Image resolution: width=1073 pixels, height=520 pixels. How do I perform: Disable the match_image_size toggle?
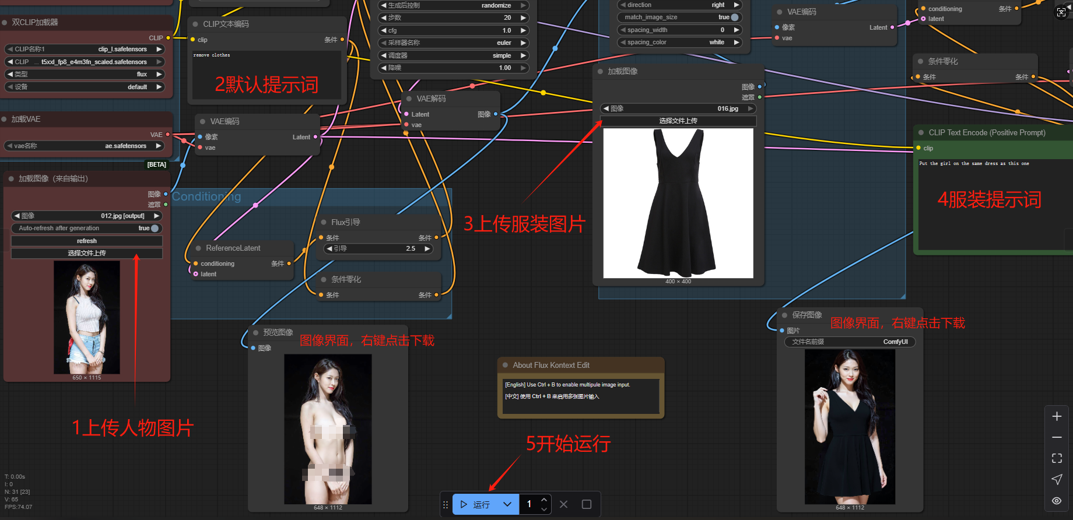(735, 17)
